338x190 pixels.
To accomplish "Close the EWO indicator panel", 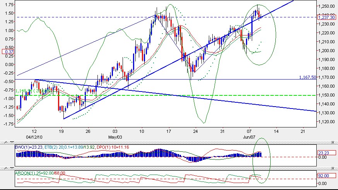I will [x=333, y=142].
